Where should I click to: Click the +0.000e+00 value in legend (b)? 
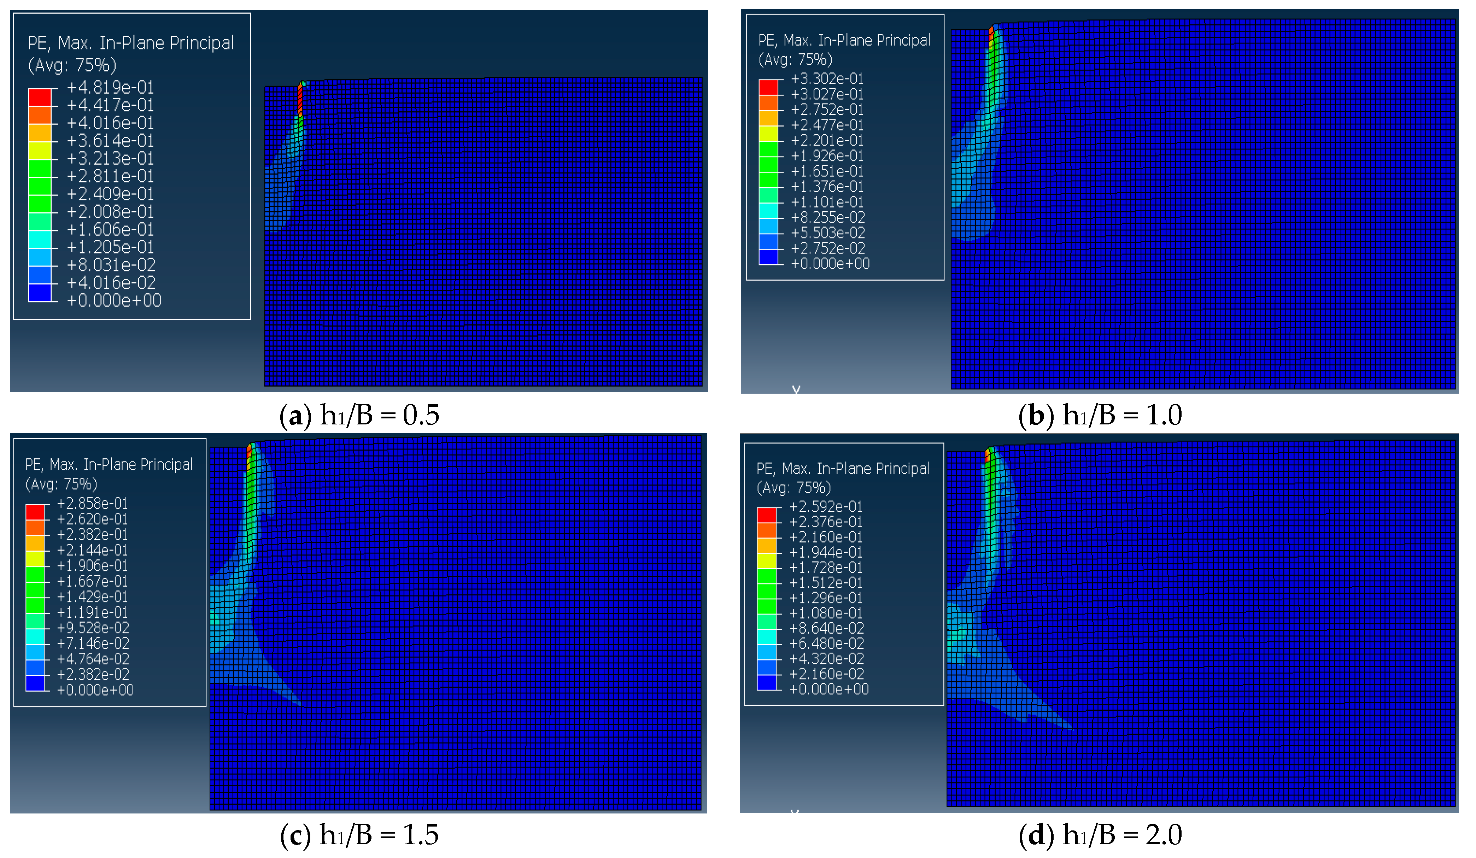pos(830,264)
